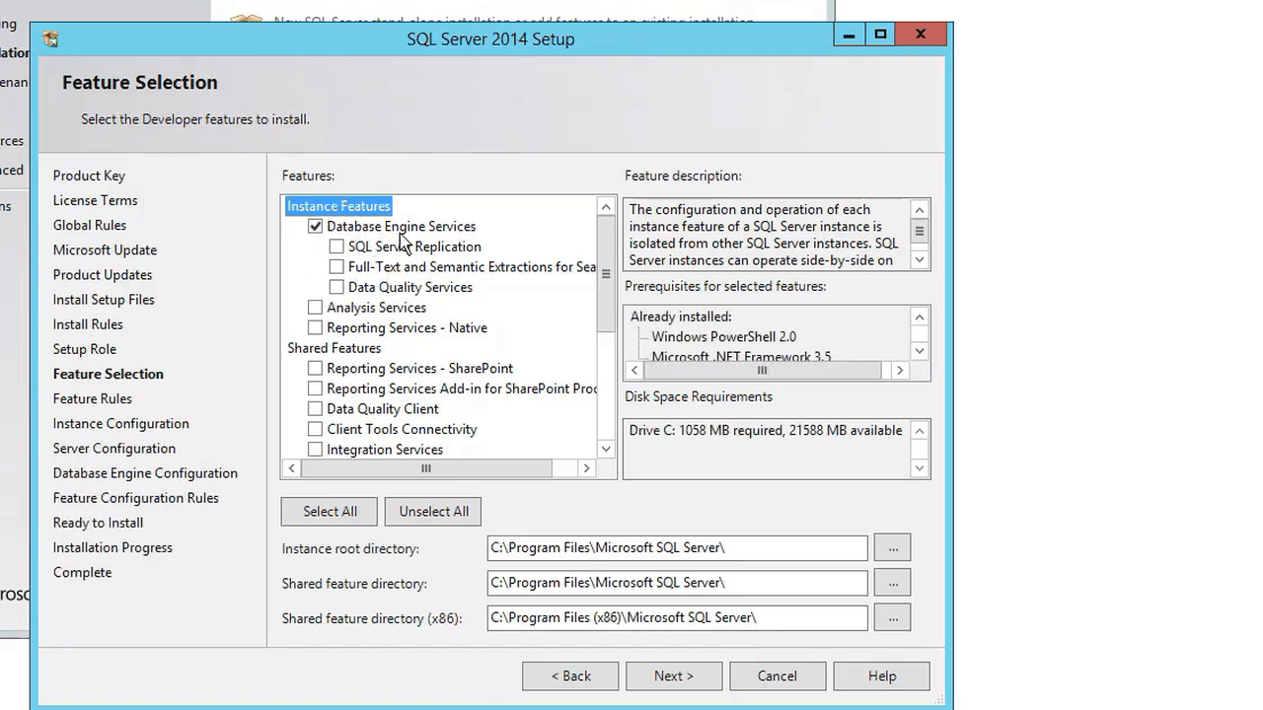Viewport: 1263px width, 710px height.
Task: Select Server Configuration step in sidebar
Action: 114,448
